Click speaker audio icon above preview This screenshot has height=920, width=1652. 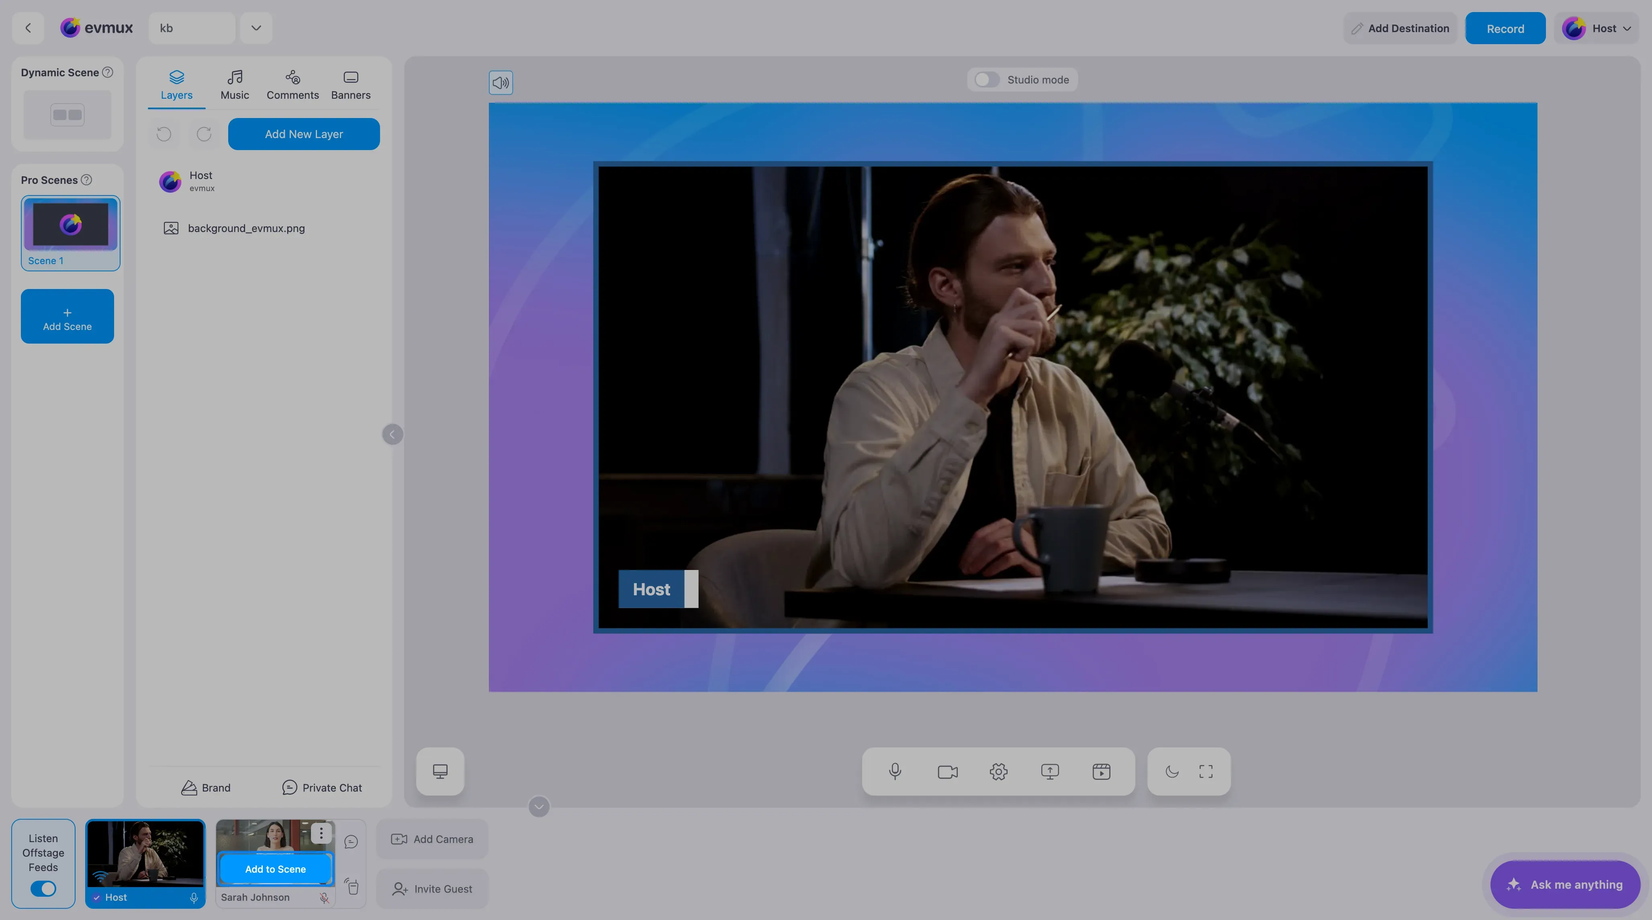tap(501, 83)
